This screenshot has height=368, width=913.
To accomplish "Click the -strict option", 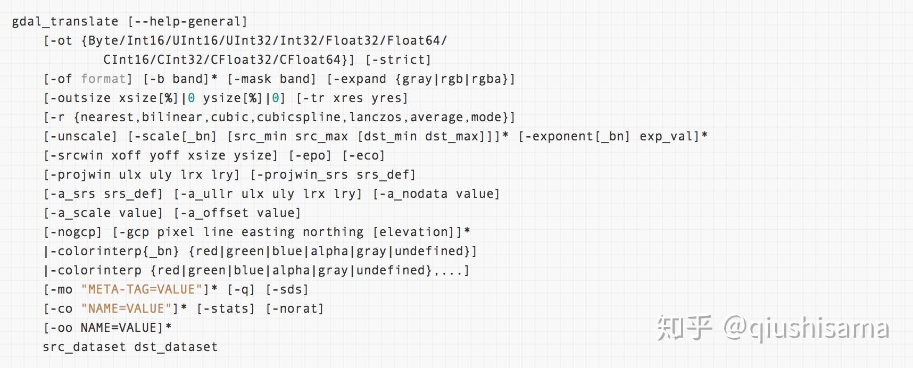I will [x=398, y=60].
